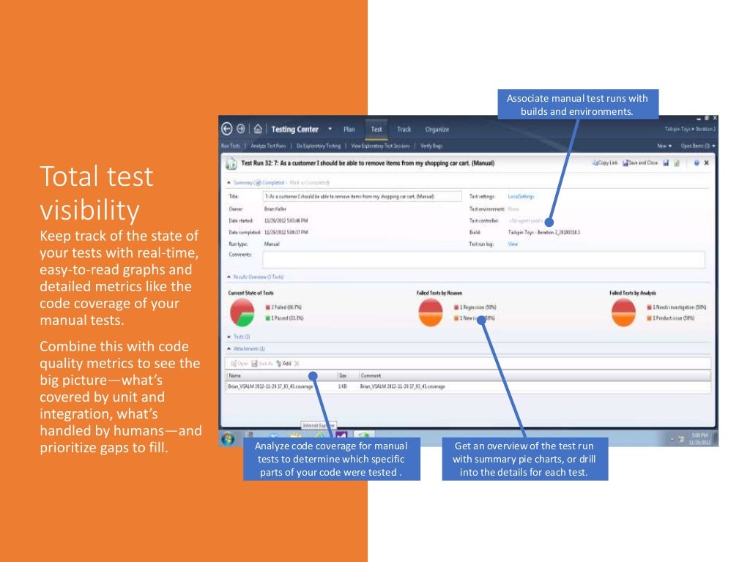Viewport: 750px width, 562px height.
Task: Click the build name Tailspin Toys - Iteration 2
Action: click(x=544, y=232)
